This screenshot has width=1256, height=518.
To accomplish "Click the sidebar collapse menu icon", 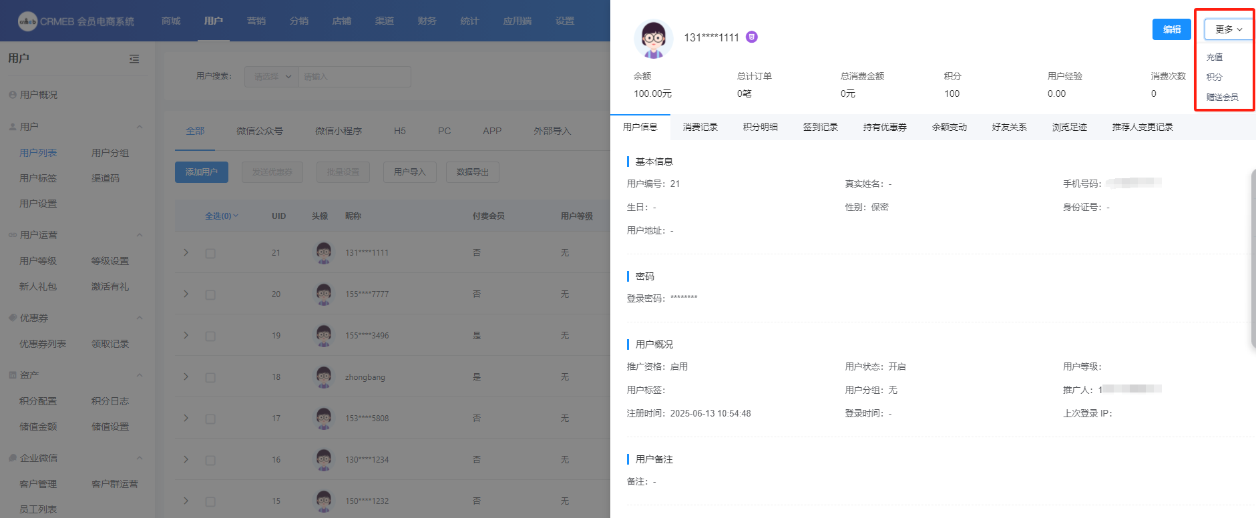I will coord(134,59).
